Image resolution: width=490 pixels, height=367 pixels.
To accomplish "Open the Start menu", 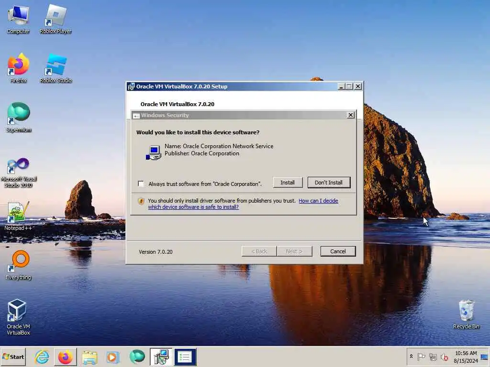I will pyautogui.click(x=13, y=356).
